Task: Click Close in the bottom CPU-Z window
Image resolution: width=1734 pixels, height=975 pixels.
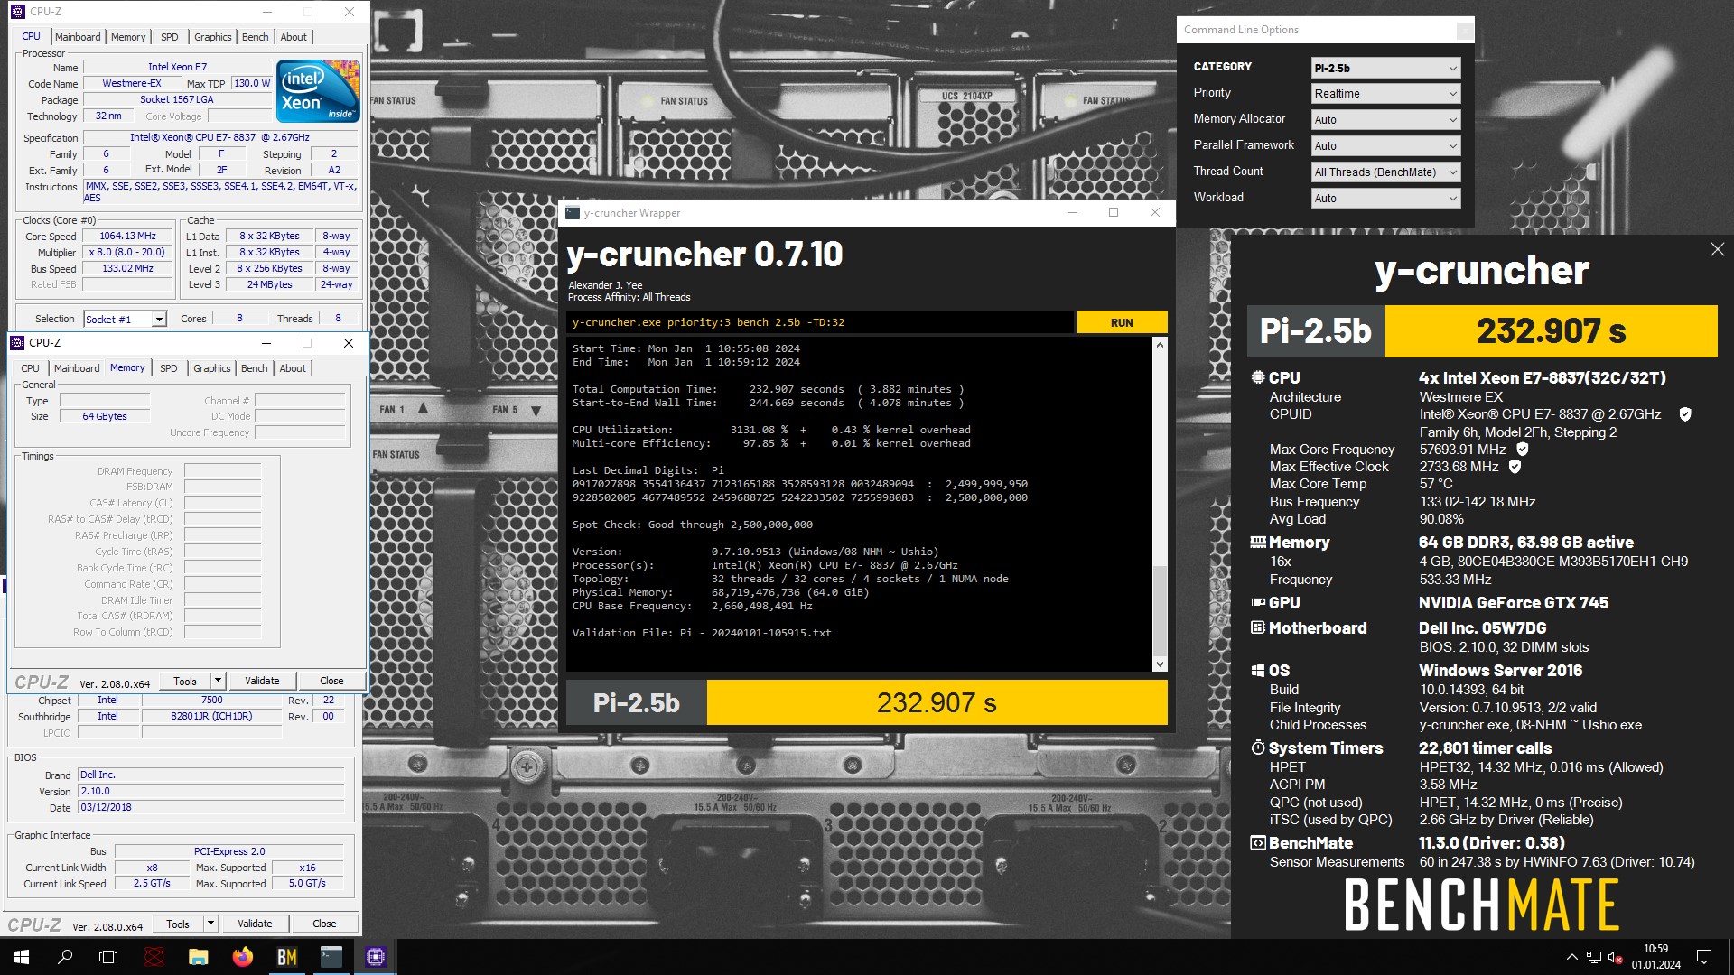Action: pos(324,924)
